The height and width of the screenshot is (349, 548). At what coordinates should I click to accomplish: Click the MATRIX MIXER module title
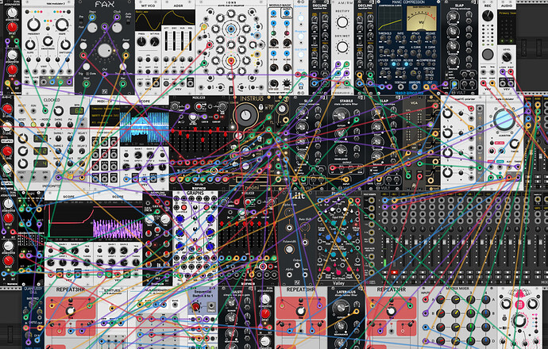(457, 289)
